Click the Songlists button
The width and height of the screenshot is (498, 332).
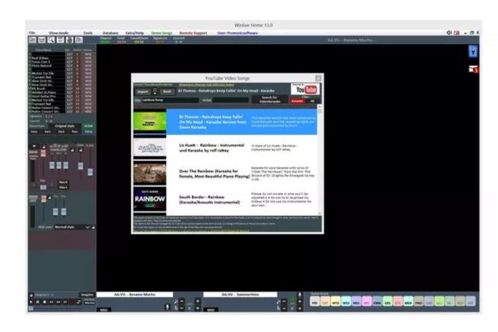tap(87, 295)
